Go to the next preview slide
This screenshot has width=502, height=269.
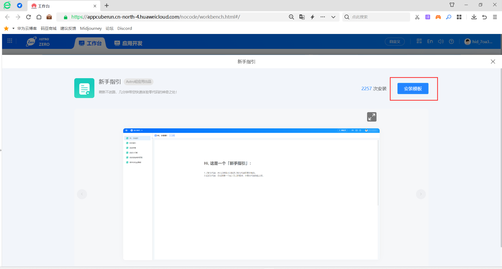point(421,194)
